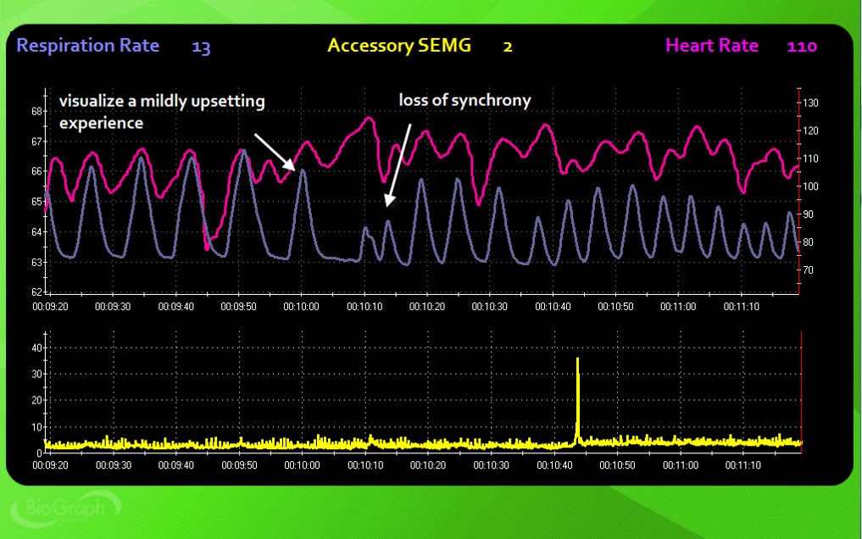Click the 40 mark on the SEMG axis
The width and height of the screenshot is (862, 539).
[36, 347]
